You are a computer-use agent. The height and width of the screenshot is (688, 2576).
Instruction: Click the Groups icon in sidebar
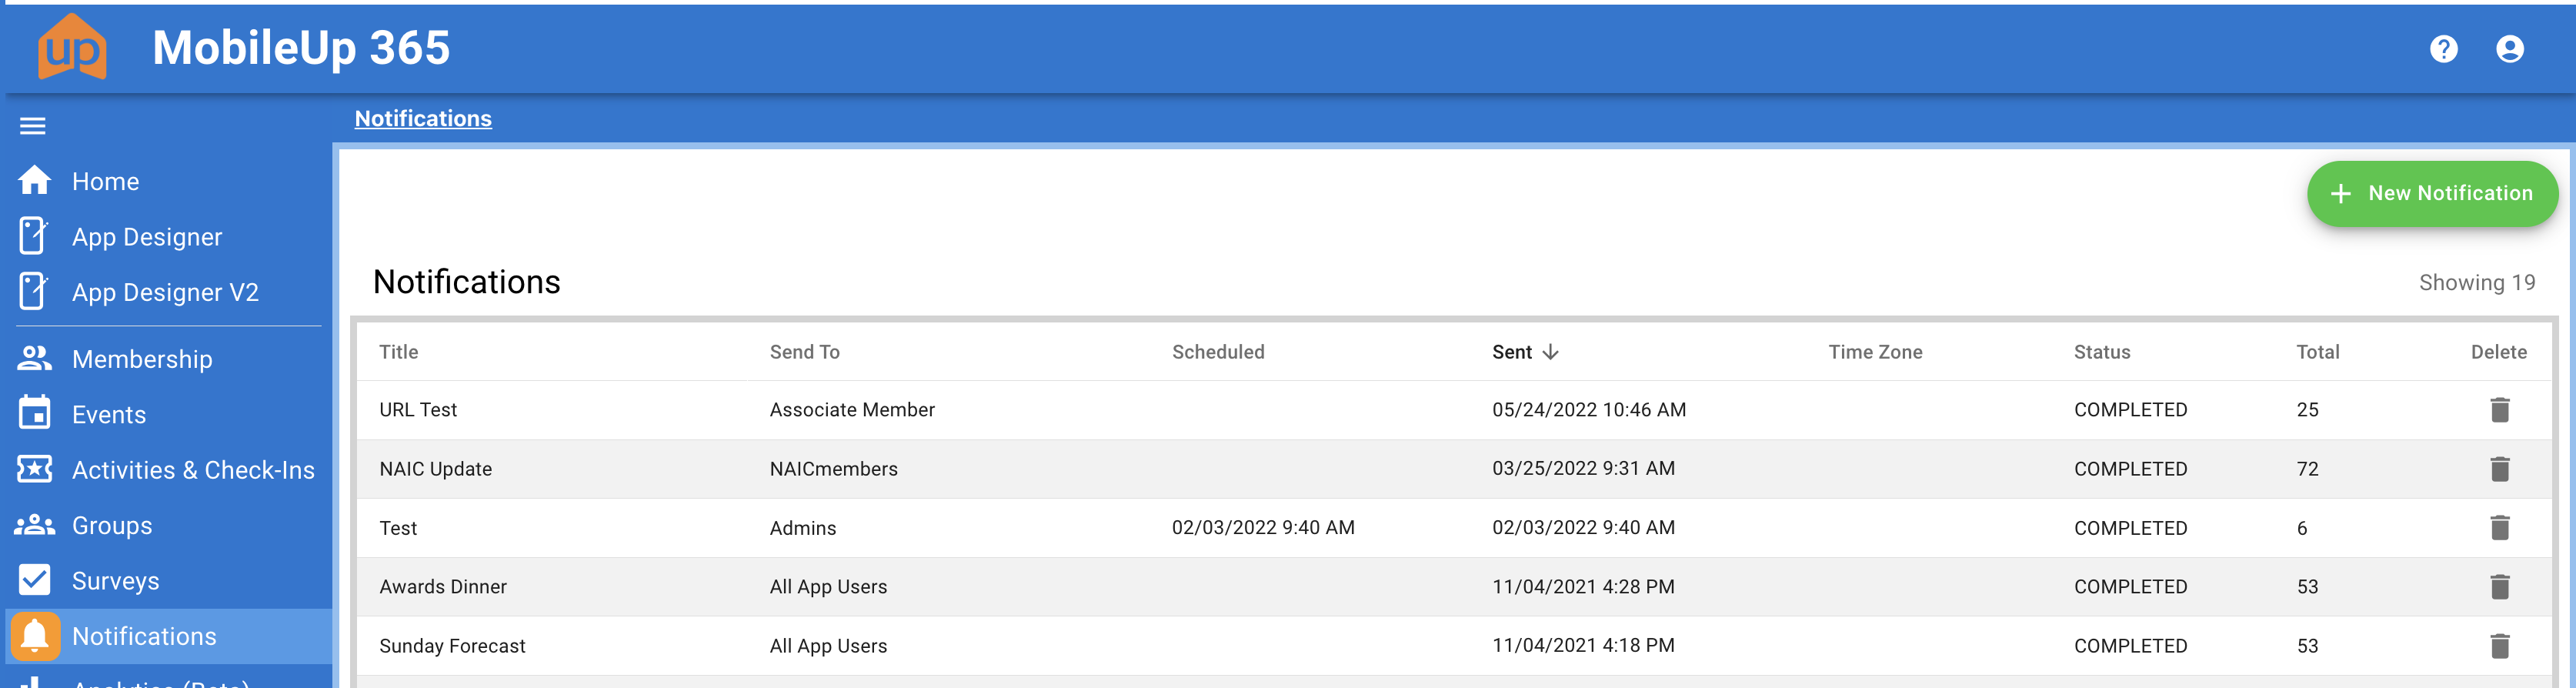pos(35,525)
